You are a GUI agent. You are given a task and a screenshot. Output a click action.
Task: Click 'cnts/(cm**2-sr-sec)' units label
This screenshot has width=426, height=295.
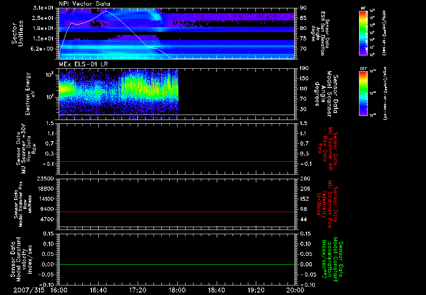click(384, 33)
